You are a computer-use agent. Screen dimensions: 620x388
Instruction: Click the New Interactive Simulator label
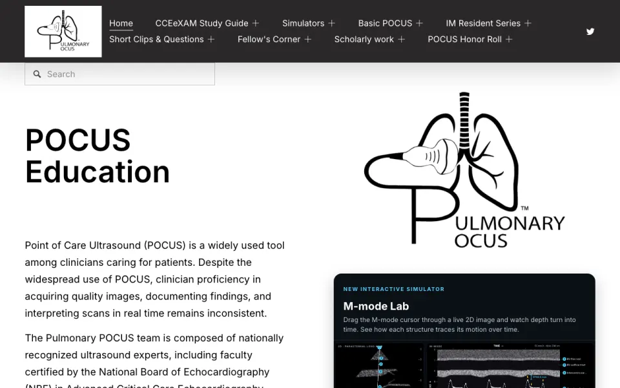(x=394, y=289)
